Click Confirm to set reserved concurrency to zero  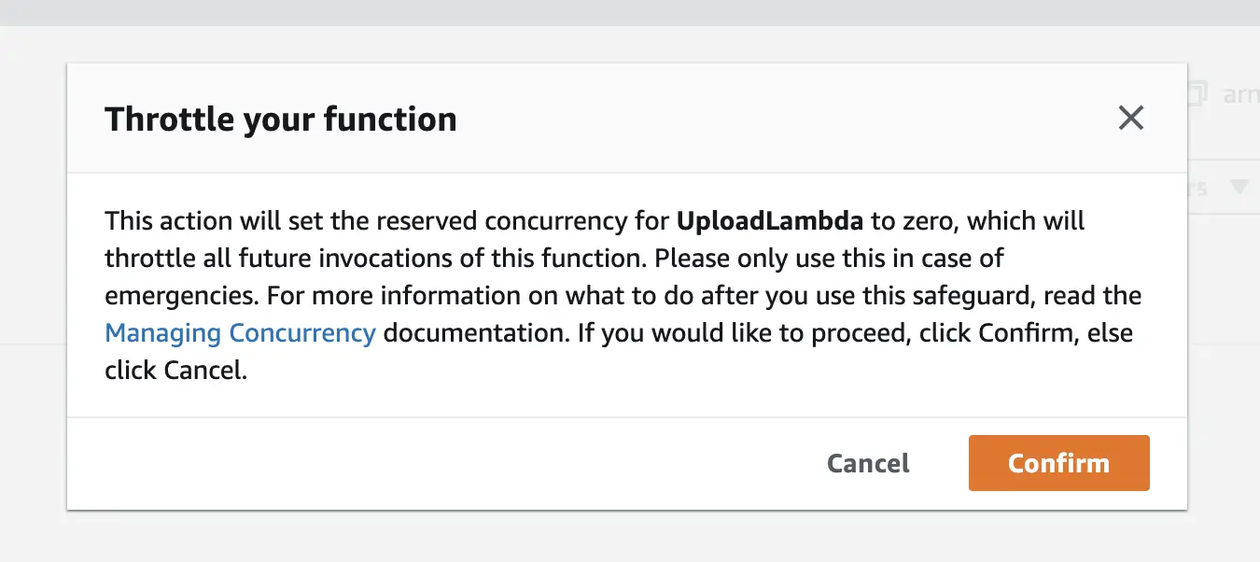(x=1058, y=463)
